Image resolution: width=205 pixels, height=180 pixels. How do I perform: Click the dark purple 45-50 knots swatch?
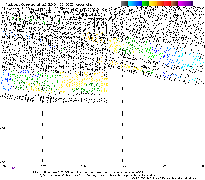tap(189, 3)
